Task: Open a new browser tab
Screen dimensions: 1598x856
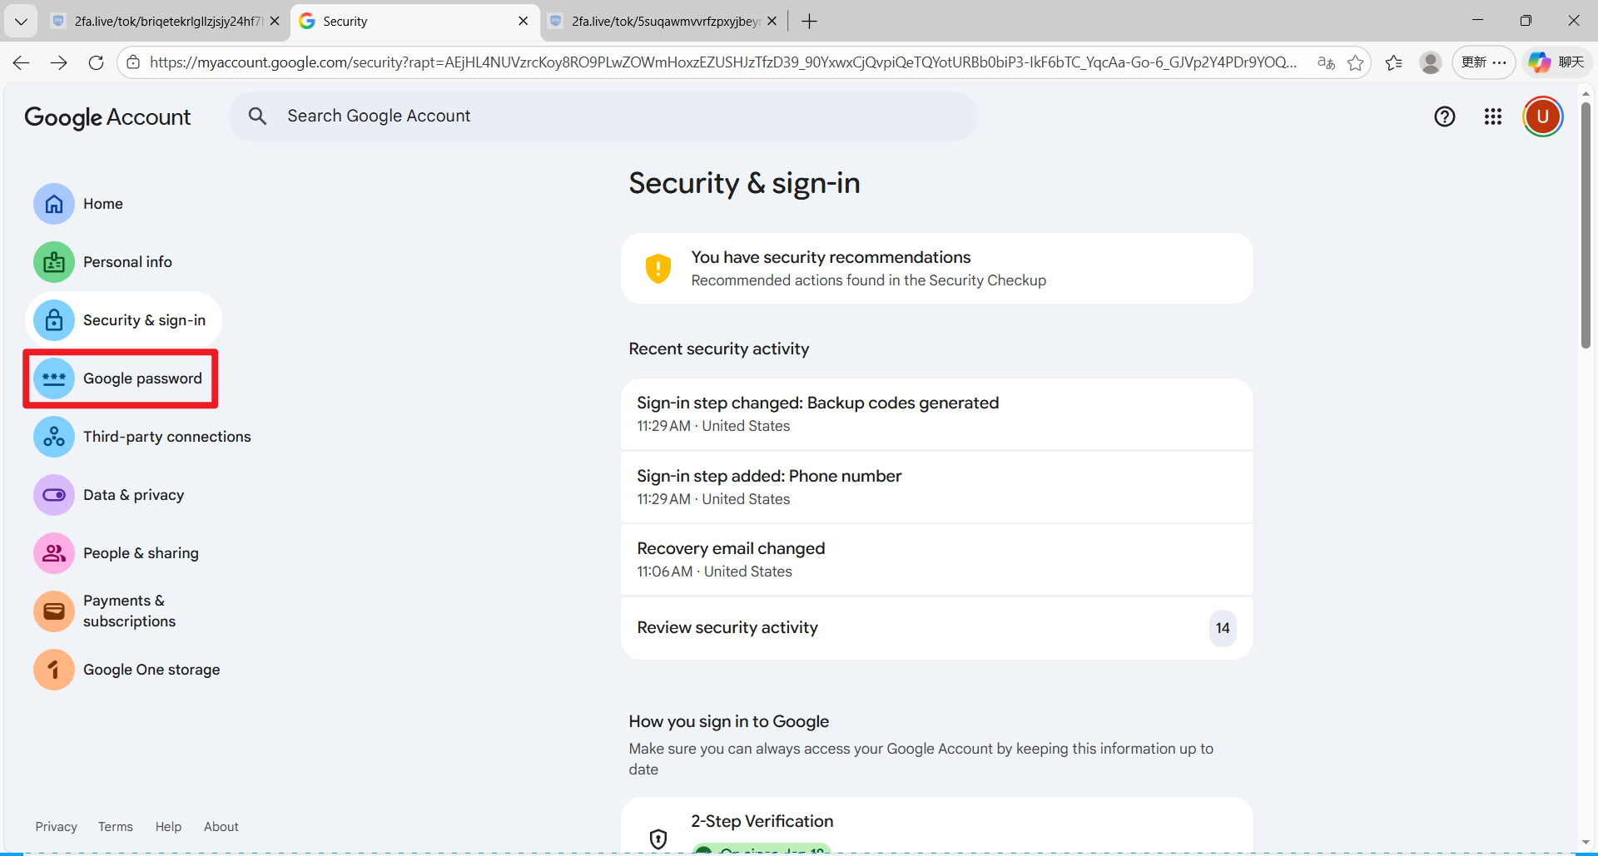Action: click(x=809, y=21)
